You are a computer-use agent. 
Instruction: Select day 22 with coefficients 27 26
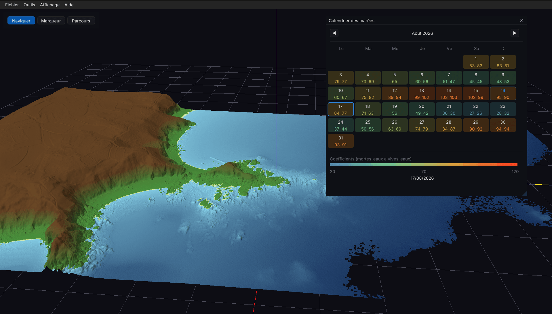(476, 110)
